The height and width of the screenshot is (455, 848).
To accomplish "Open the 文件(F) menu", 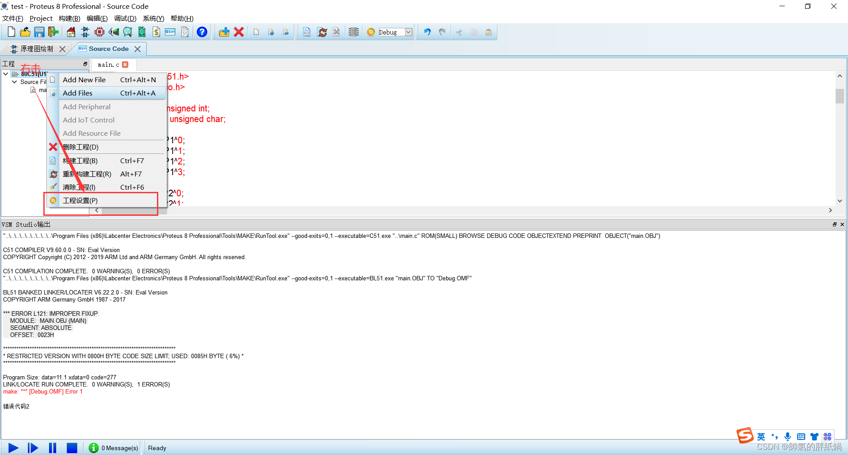I will click(x=13, y=18).
